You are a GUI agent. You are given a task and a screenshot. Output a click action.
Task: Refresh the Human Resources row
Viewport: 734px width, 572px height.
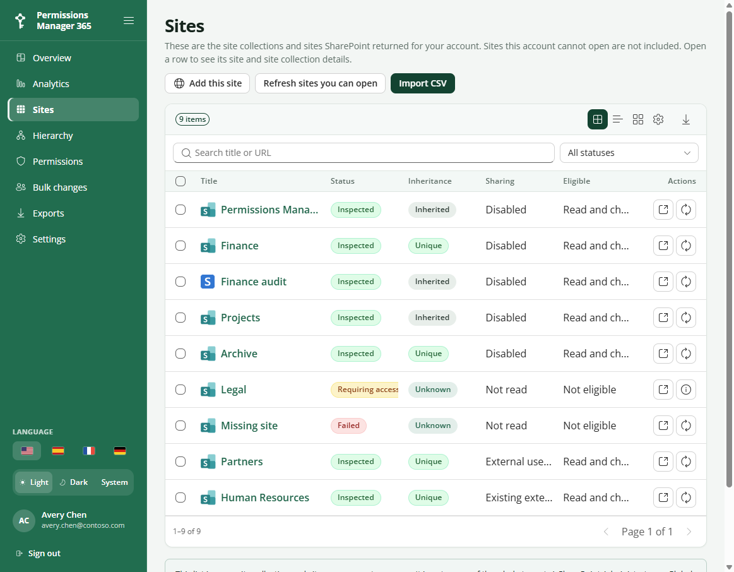tap(686, 498)
